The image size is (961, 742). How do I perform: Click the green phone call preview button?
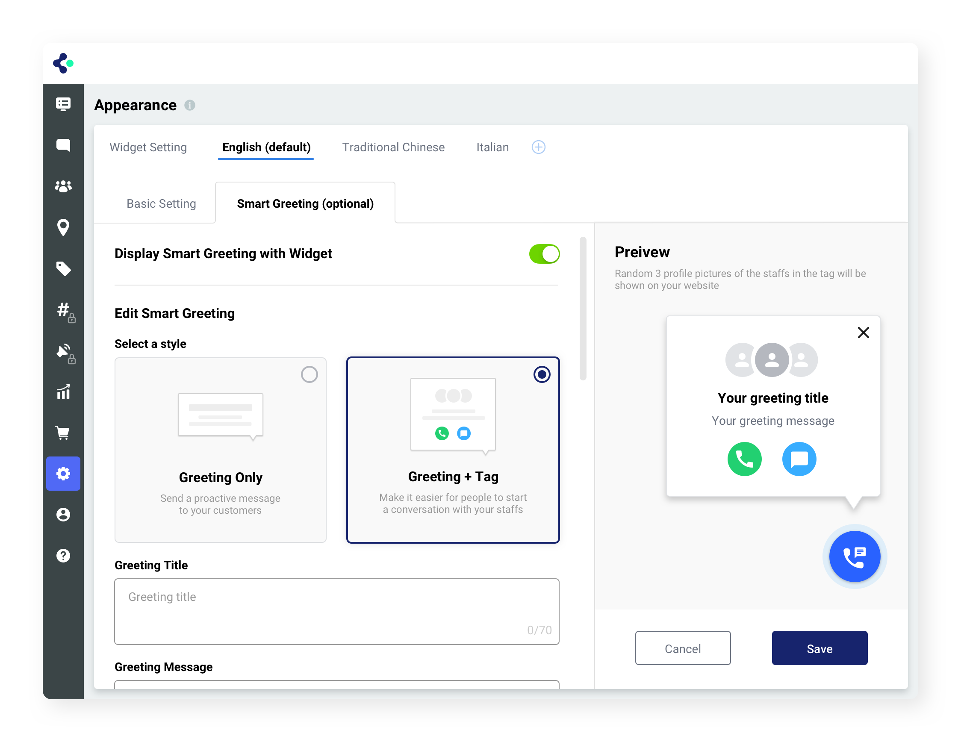point(744,459)
